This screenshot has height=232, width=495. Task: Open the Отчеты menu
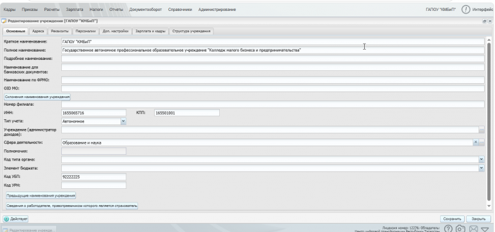[x=116, y=10]
